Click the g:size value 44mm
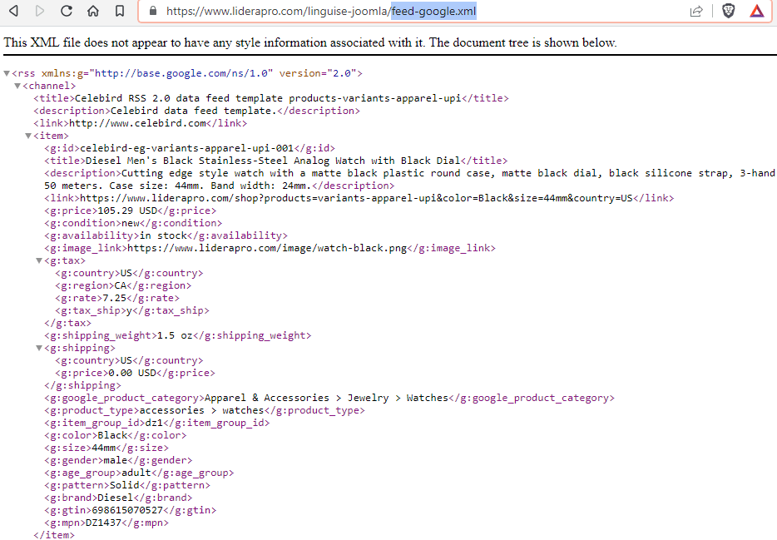The image size is (777, 540). (103, 448)
